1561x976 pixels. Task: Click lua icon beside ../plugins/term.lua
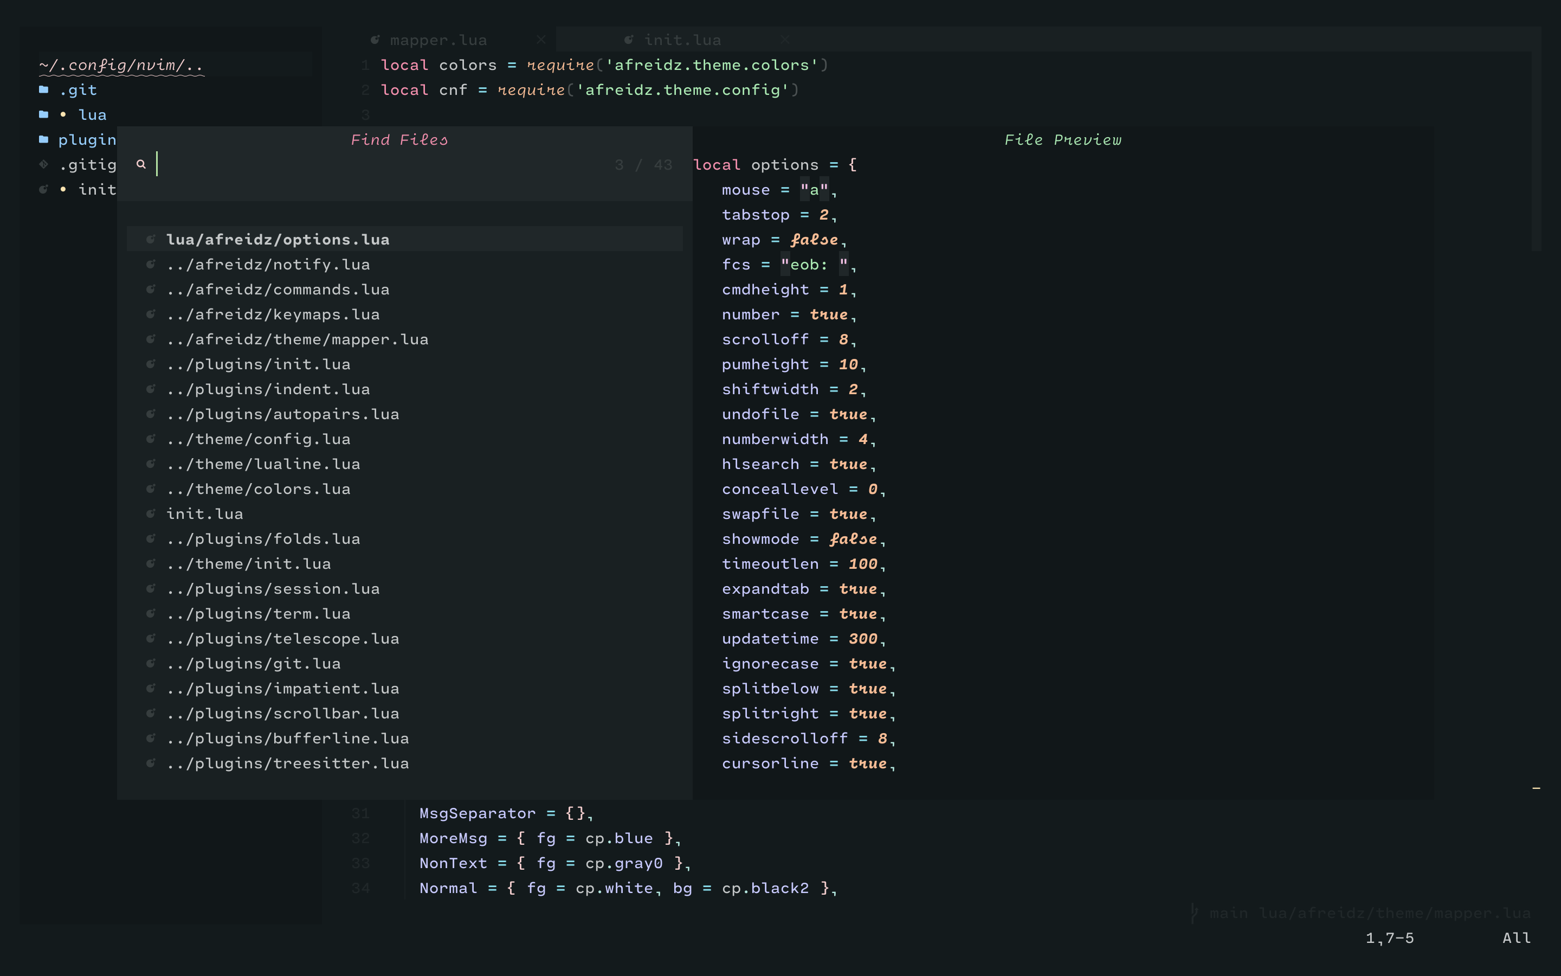(150, 613)
